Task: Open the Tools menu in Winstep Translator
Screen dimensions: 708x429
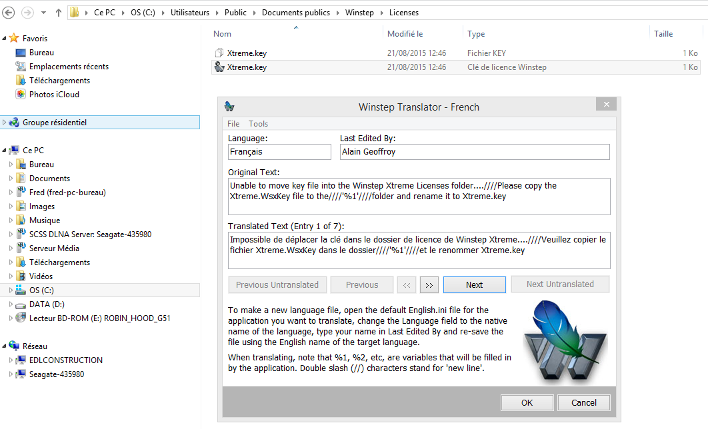Action: click(x=258, y=124)
